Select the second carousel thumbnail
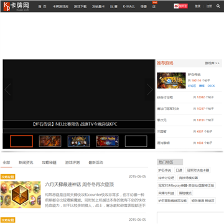The height and width of the screenshot is (224, 224). (50, 141)
